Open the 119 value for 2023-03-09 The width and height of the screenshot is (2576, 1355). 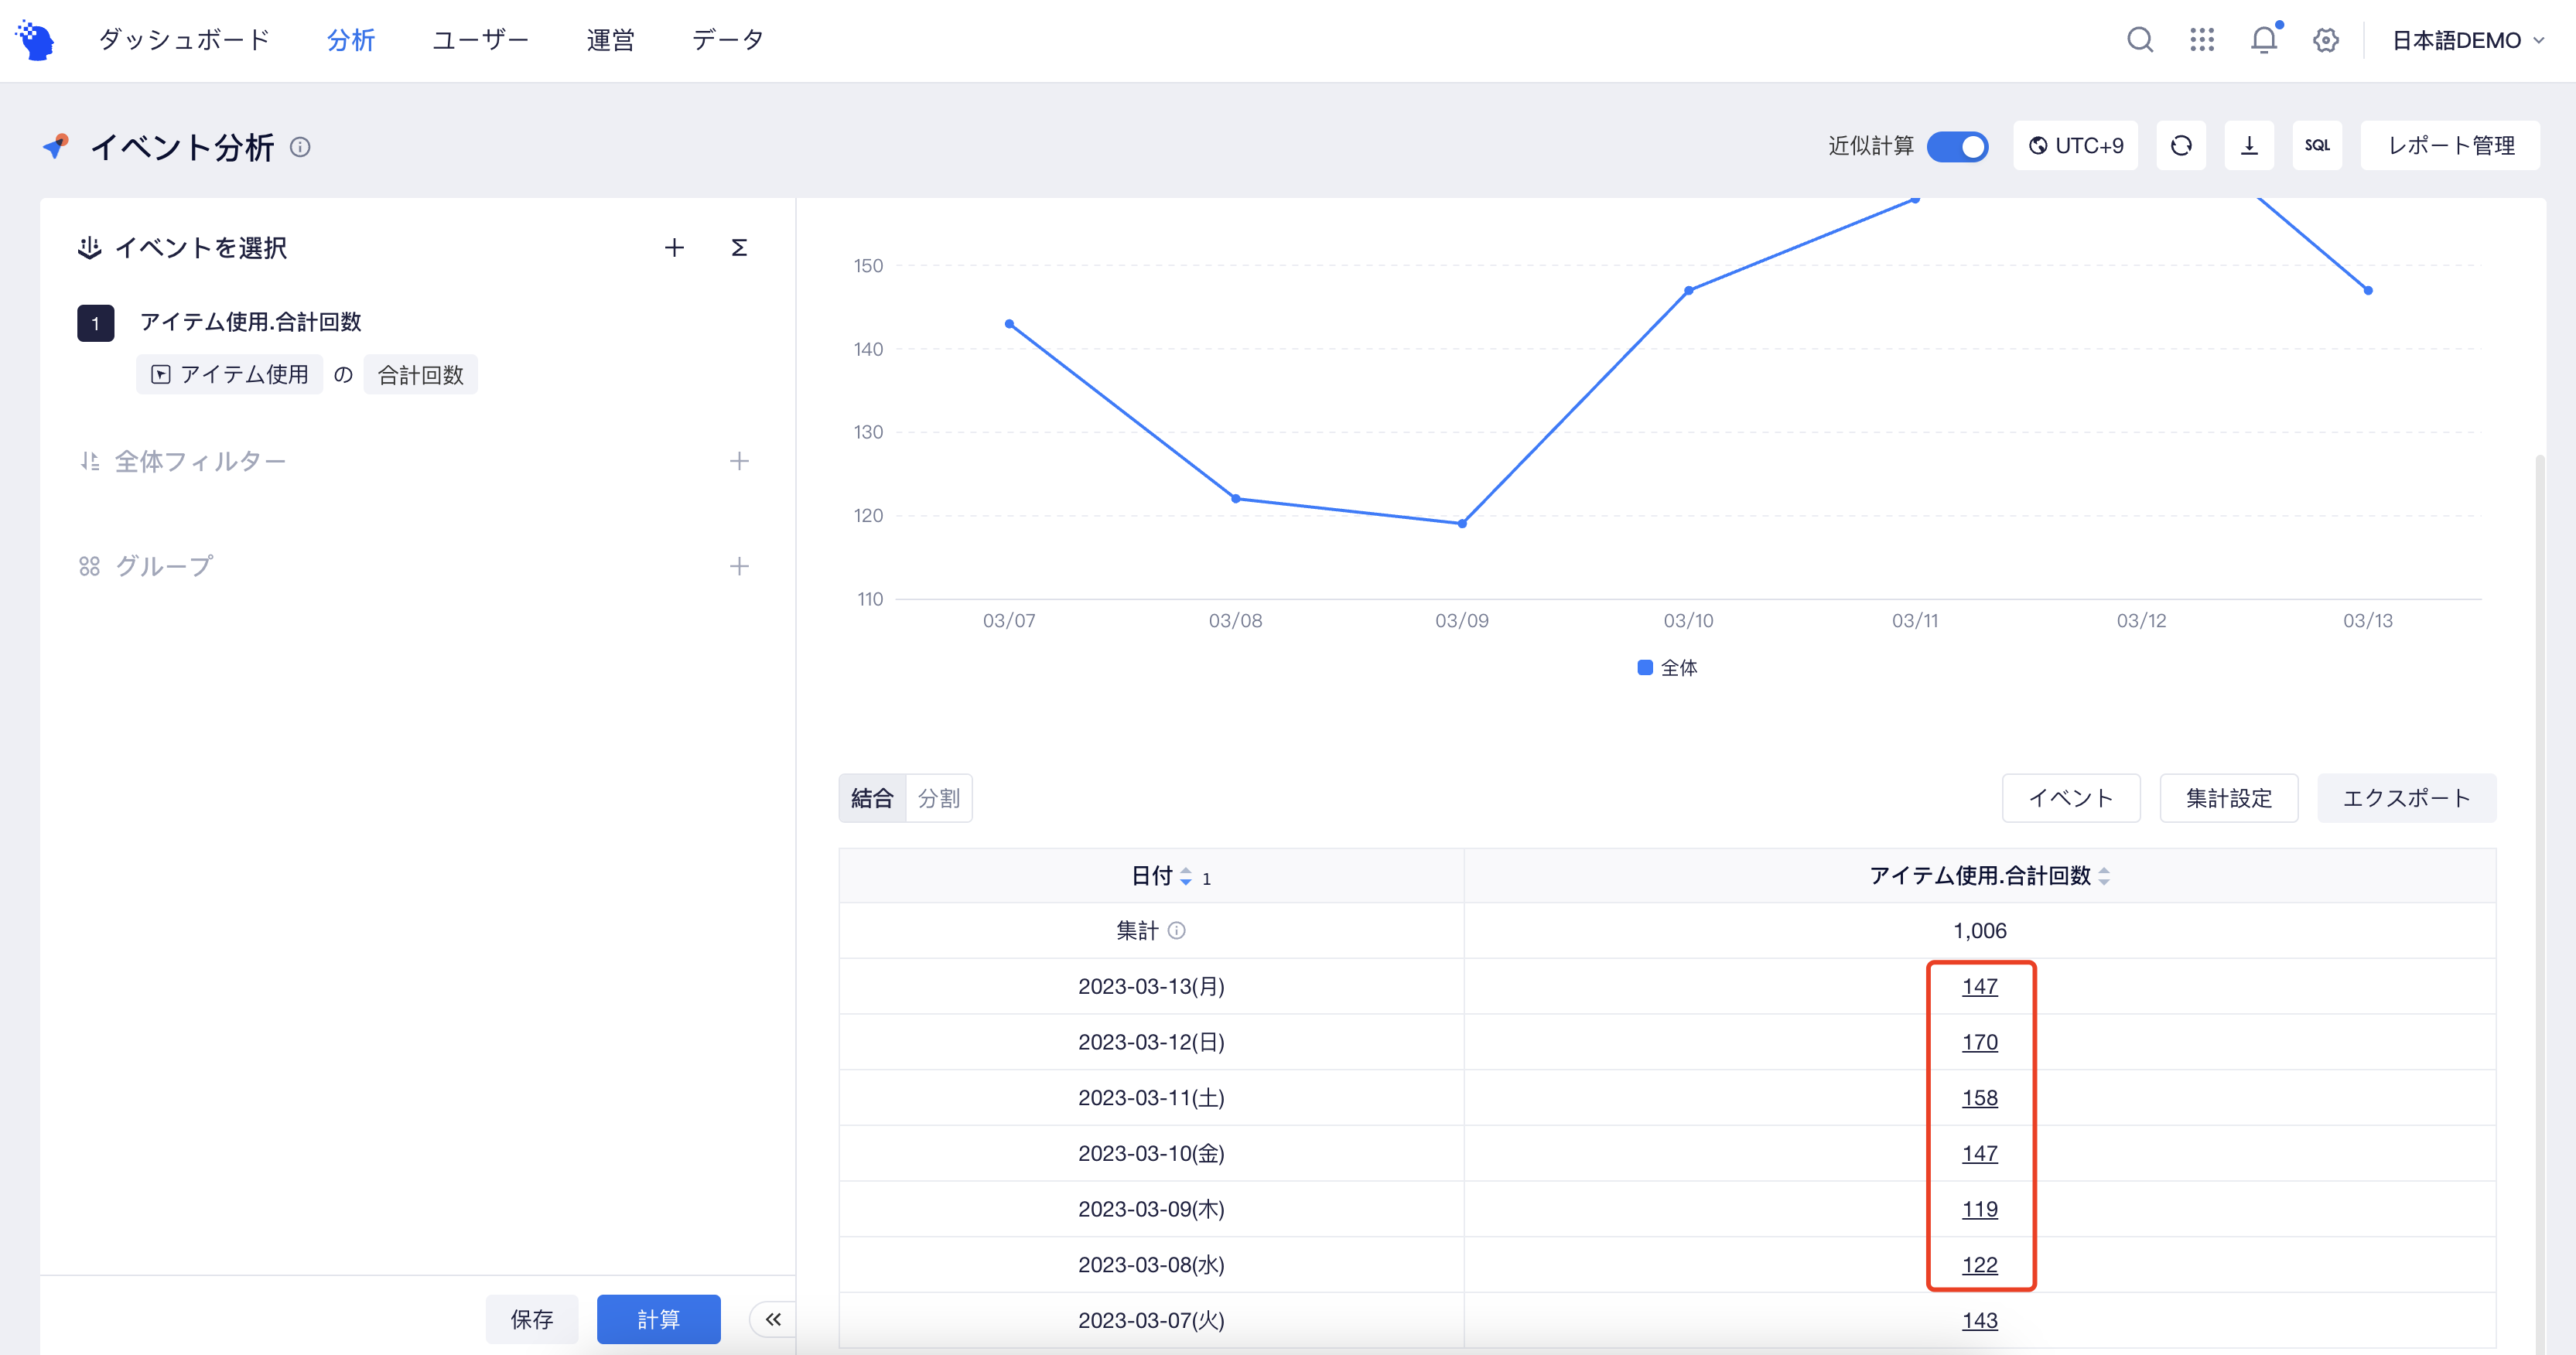click(1980, 1210)
